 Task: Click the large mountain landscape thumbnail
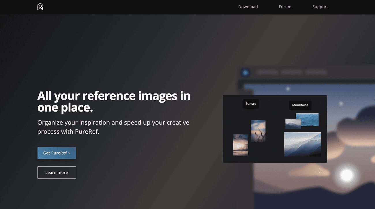click(x=302, y=144)
